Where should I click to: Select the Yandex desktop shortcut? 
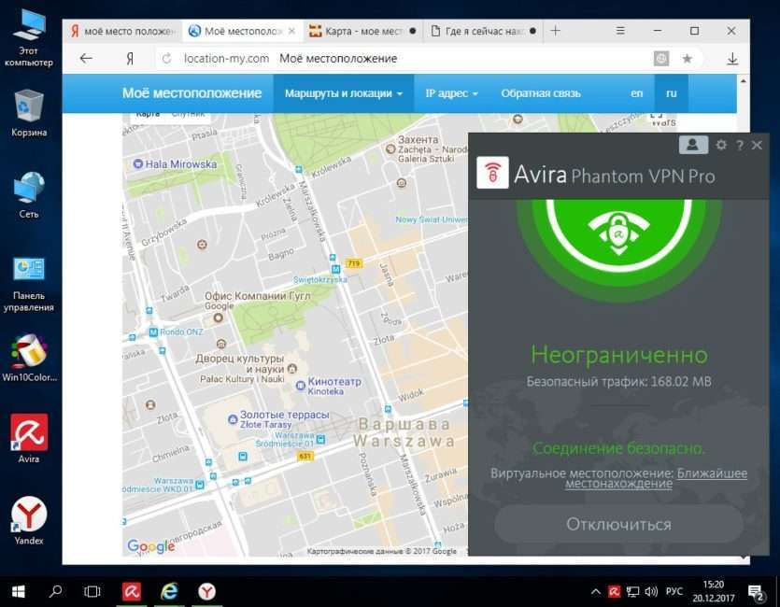[x=29, y=520]
